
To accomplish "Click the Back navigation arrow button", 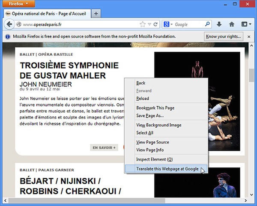I will pos(9,24).
